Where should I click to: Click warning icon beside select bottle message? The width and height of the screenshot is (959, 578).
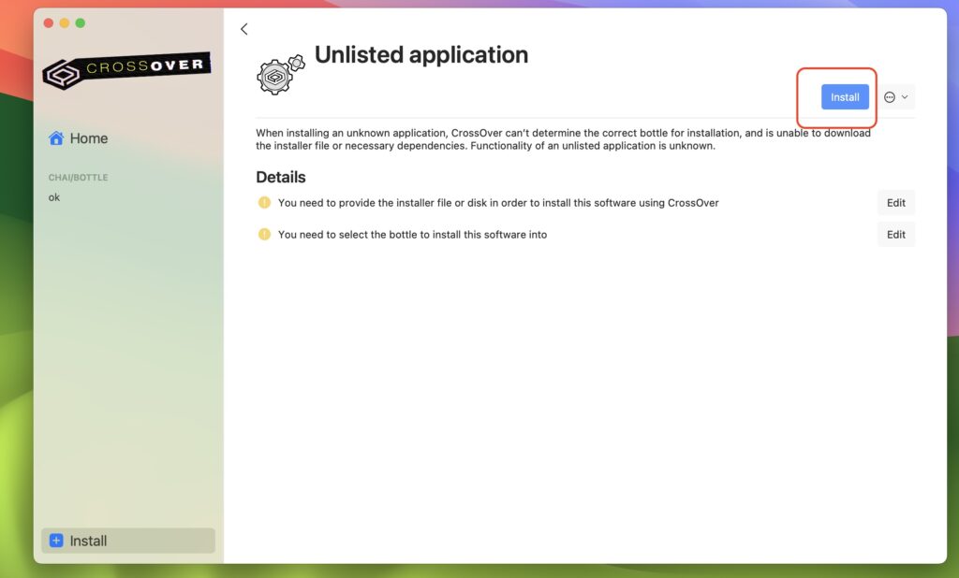pos(264,235)
